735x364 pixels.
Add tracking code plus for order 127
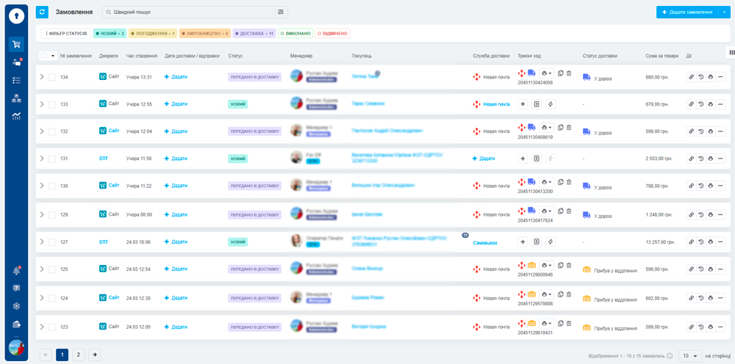(x=523, y=242)
